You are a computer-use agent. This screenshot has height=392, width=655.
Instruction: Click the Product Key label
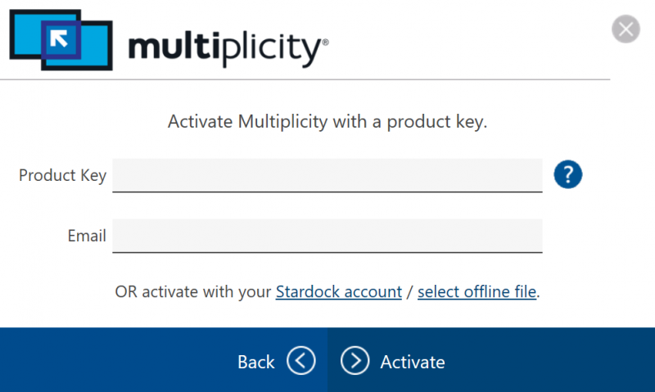(62, 175)
